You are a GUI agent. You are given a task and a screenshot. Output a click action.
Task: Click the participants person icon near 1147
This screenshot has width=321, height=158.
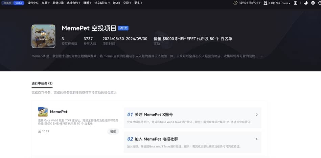[x=40, y=131]
